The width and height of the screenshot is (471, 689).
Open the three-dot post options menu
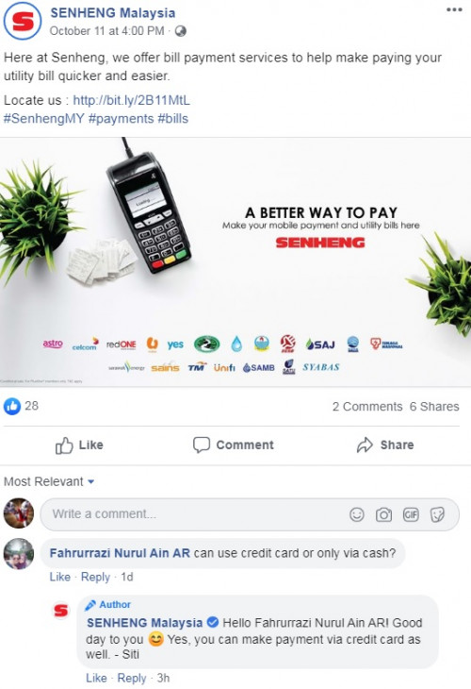454,9
